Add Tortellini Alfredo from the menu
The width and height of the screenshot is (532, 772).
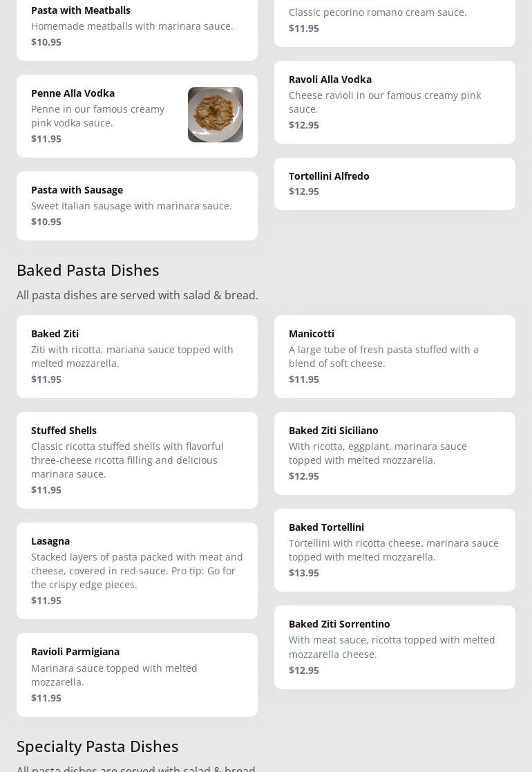coord(329,176)
